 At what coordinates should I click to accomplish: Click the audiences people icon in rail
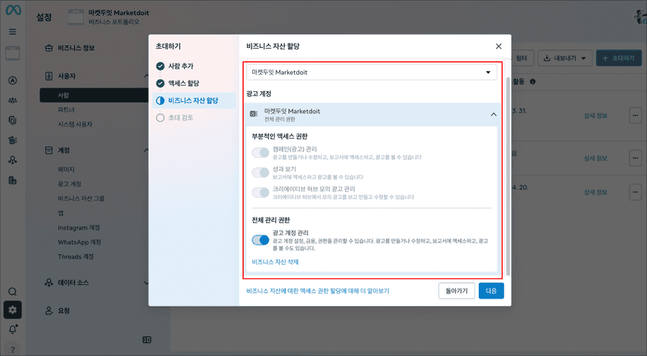pyautogui.click(x=13, y=100)
